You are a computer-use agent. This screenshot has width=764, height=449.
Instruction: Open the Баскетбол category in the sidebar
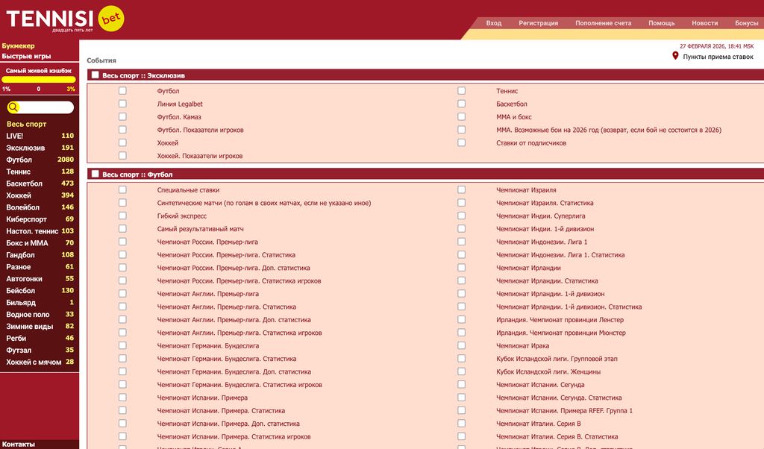(x=40, y=183)
